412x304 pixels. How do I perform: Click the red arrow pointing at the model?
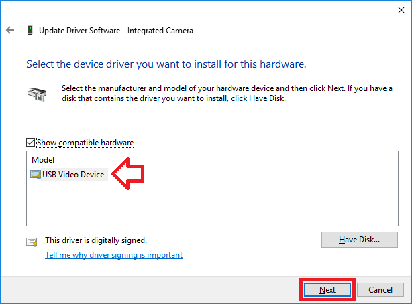128,175
